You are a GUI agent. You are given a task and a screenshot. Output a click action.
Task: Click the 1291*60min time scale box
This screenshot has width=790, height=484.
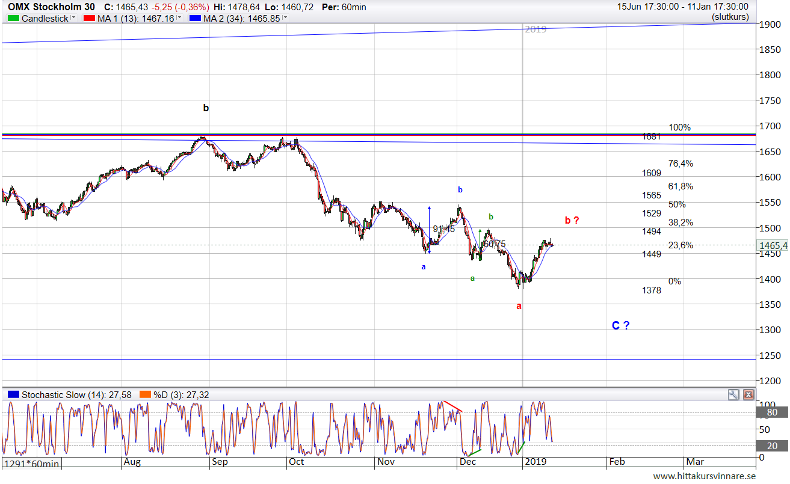[31, 464]
